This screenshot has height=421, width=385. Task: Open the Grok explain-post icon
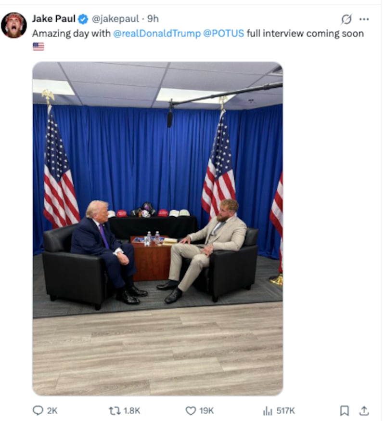[346, 19]
